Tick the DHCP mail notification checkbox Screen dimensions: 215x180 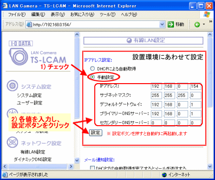tap(92, 168)
